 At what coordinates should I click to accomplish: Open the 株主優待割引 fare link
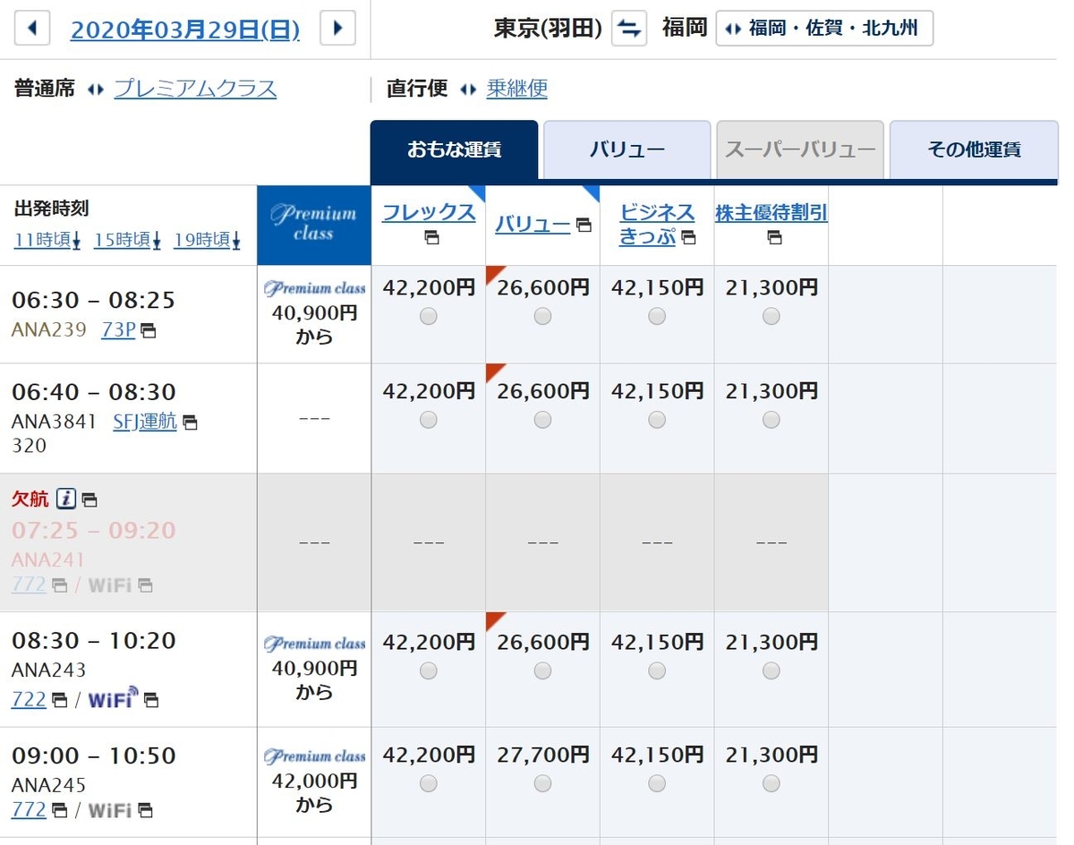771,213
